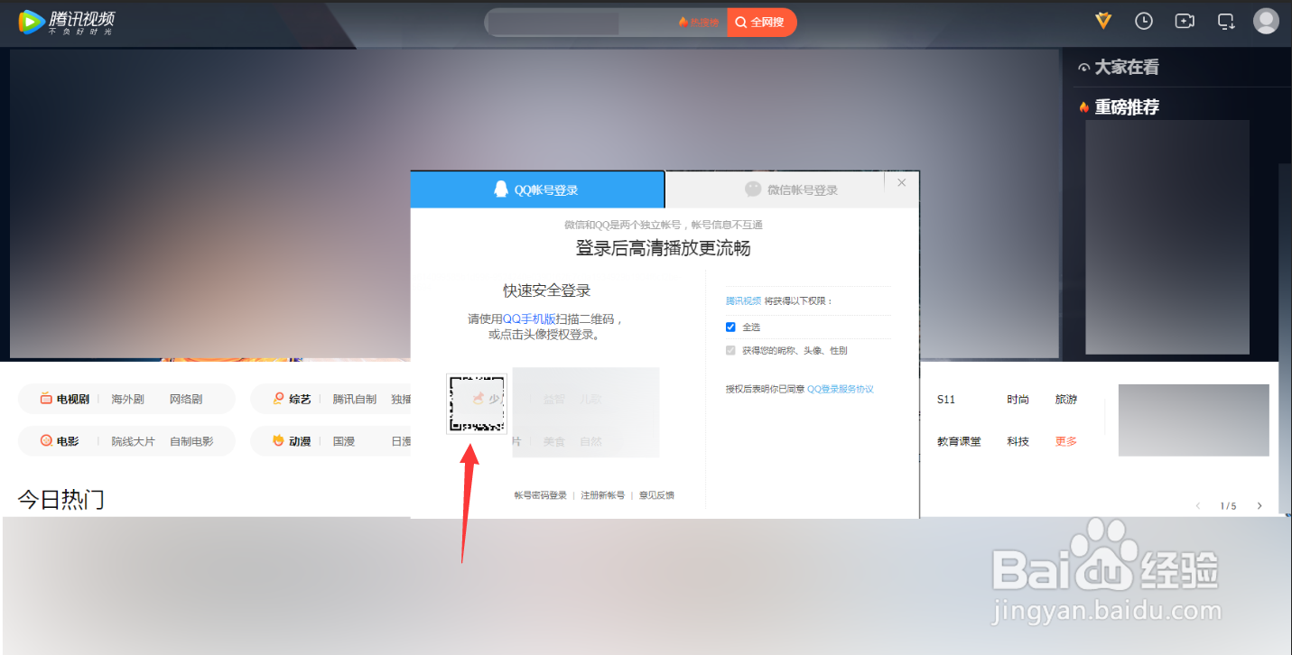Viewport: 1292px width, 655px height.
Task: Open the S11 category
Action: [946, 399]
